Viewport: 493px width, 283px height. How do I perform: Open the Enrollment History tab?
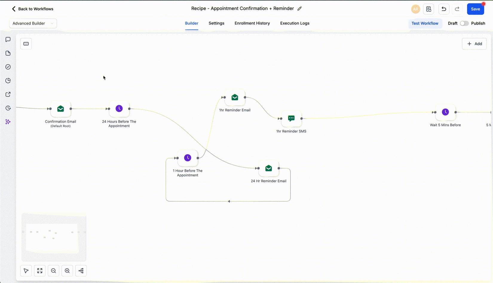click(252, 23)
